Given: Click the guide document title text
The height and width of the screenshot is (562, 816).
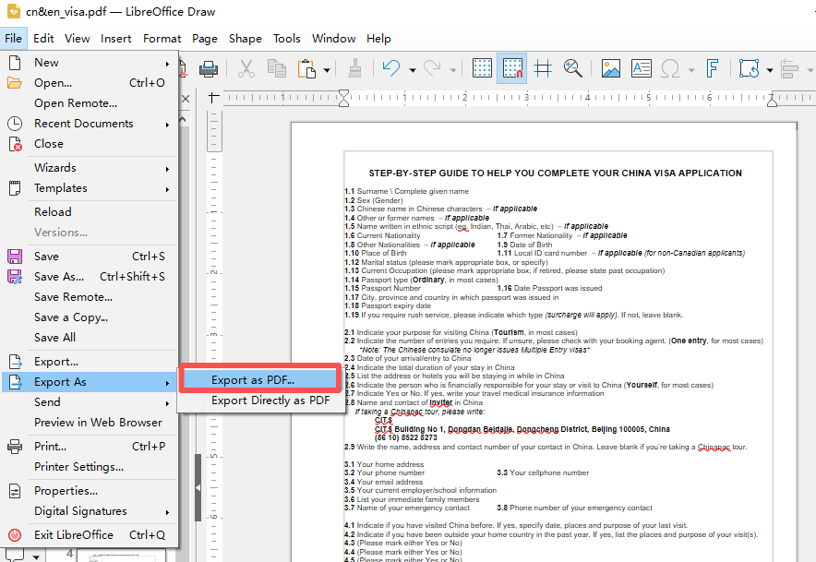Looking at the screenshot, I should 556,173.
